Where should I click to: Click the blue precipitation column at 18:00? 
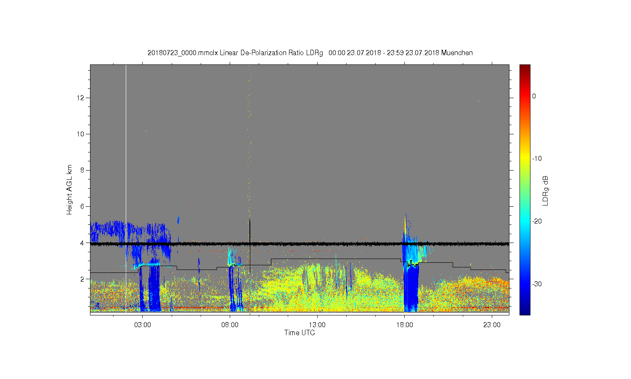coord(411,288)
